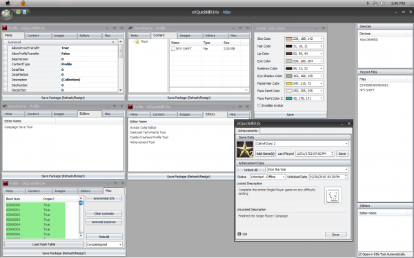Open the Eye Shadow Color dropdown

(x=321, y=76)
